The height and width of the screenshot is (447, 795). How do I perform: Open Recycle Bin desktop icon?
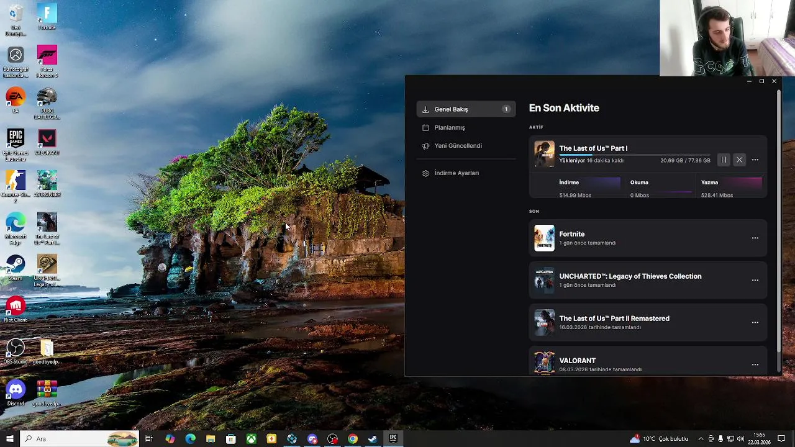pyautogui.click(x=16, y=20)
